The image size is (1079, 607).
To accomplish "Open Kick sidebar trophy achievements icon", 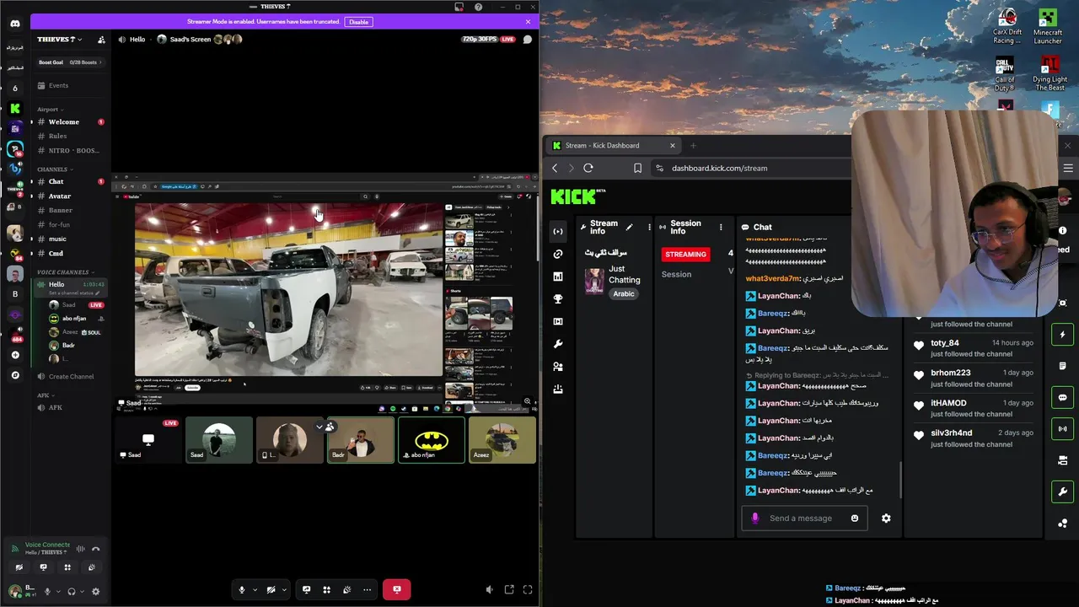I will click(x=558, y=299).
